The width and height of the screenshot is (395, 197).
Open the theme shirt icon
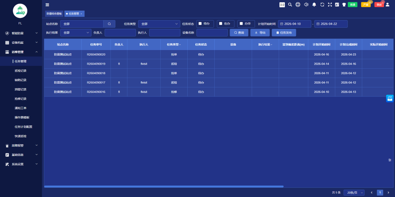pos(344,4)
